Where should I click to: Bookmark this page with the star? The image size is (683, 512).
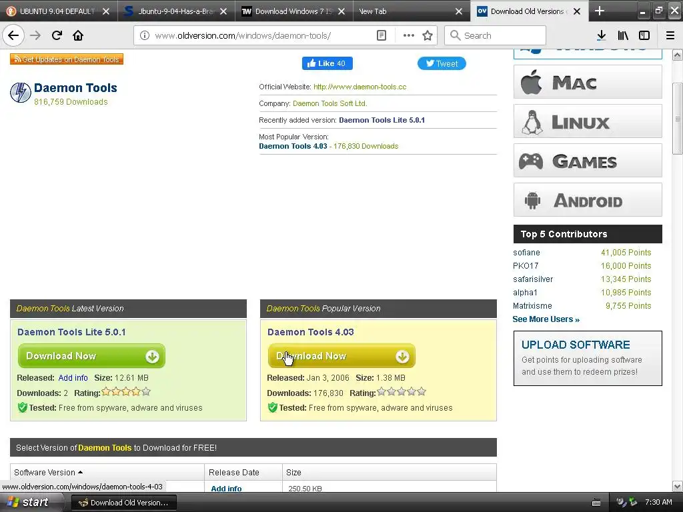coord(428,35)
